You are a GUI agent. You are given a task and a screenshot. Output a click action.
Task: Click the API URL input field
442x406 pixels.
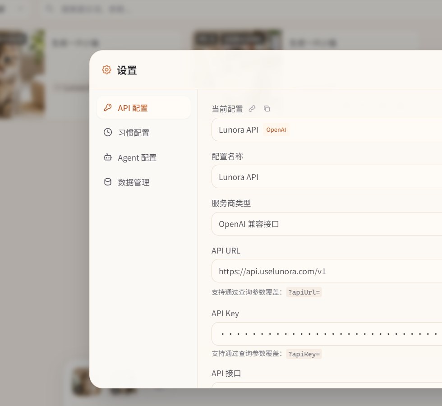(x=327, y=271)
